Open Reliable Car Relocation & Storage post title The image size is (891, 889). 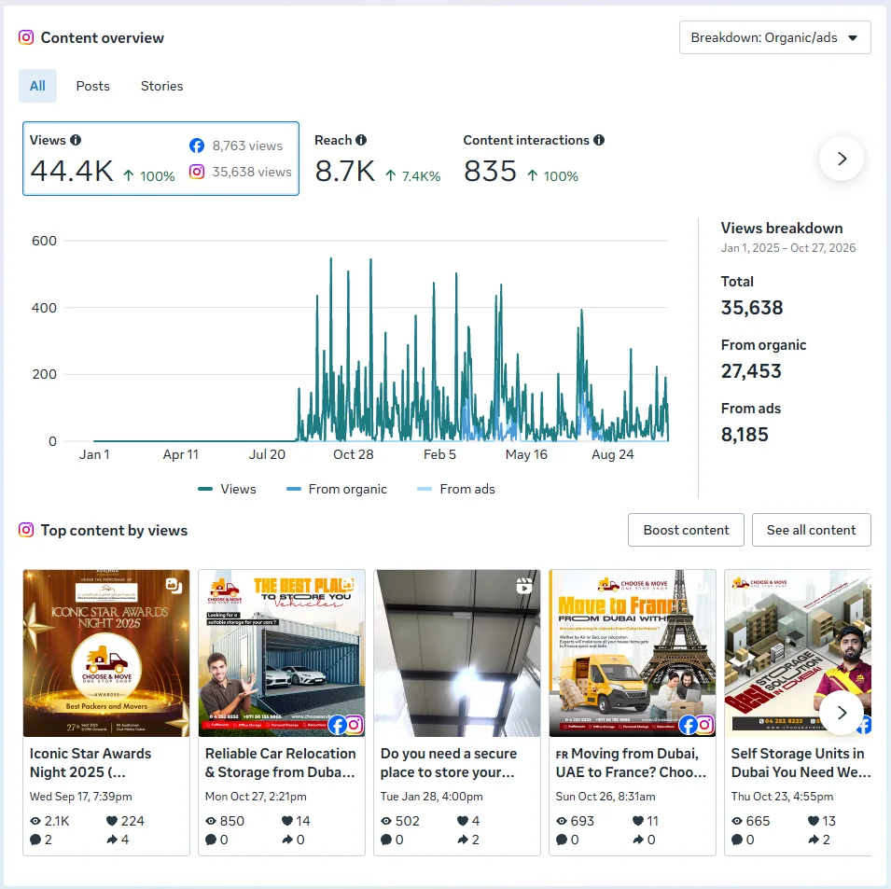281,763
